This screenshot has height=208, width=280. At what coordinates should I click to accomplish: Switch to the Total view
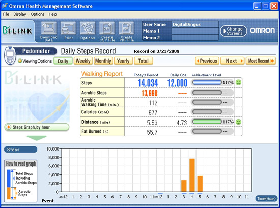(144, 61)
